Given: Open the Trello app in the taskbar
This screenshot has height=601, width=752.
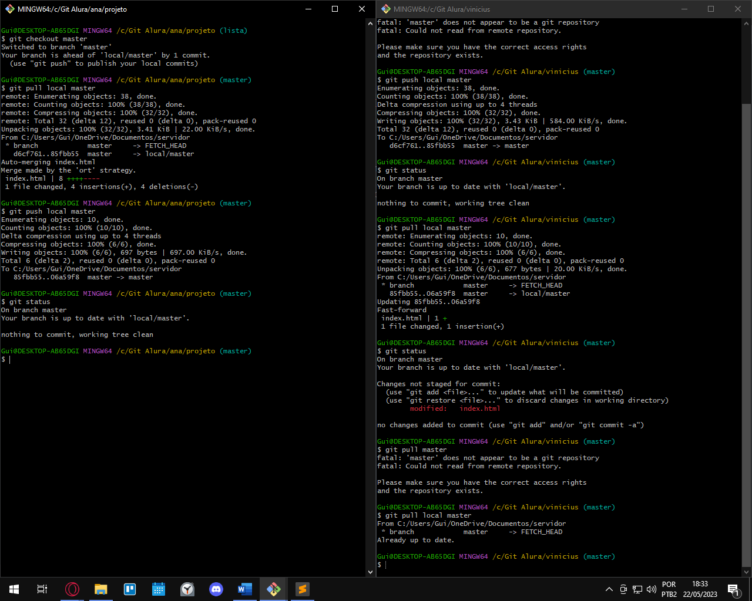Looking at the screenshot, I should click(130, 589).
